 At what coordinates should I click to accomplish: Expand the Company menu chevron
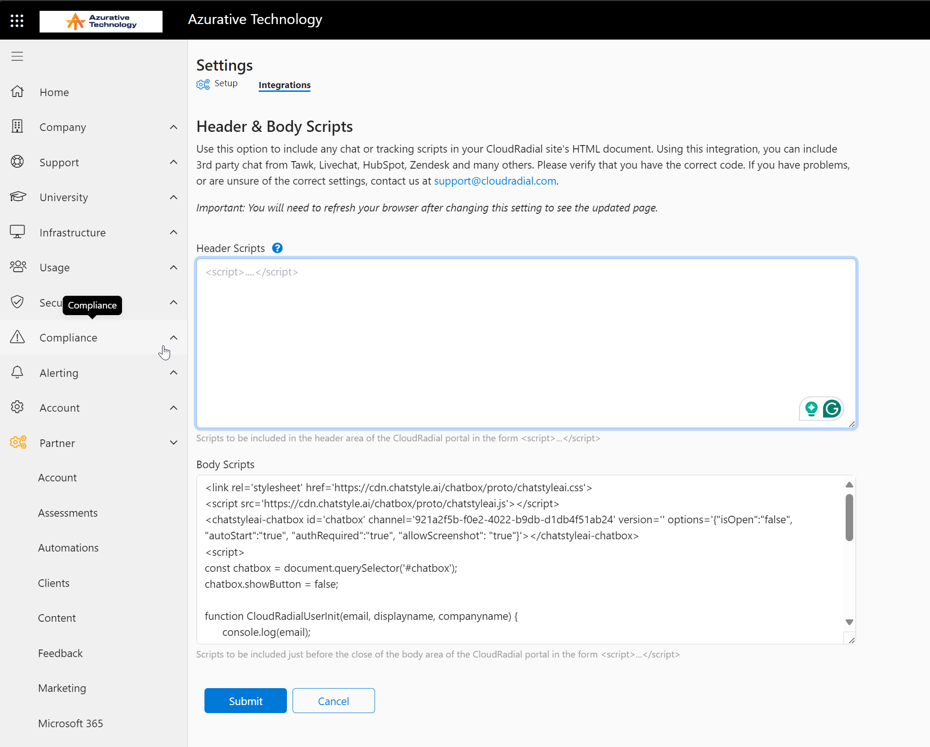tap(173, 127)
